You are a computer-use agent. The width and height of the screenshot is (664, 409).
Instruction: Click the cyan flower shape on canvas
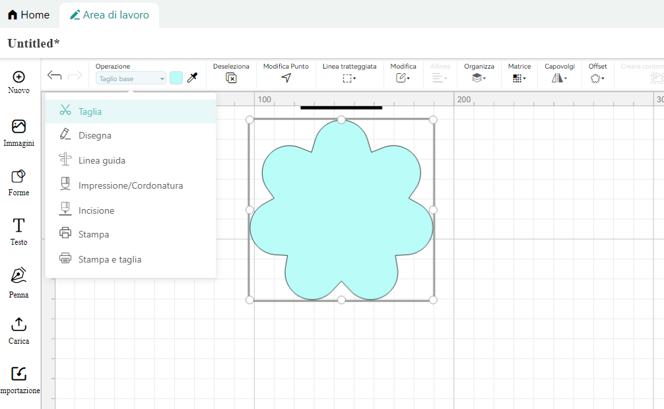(x=341, y=211)
